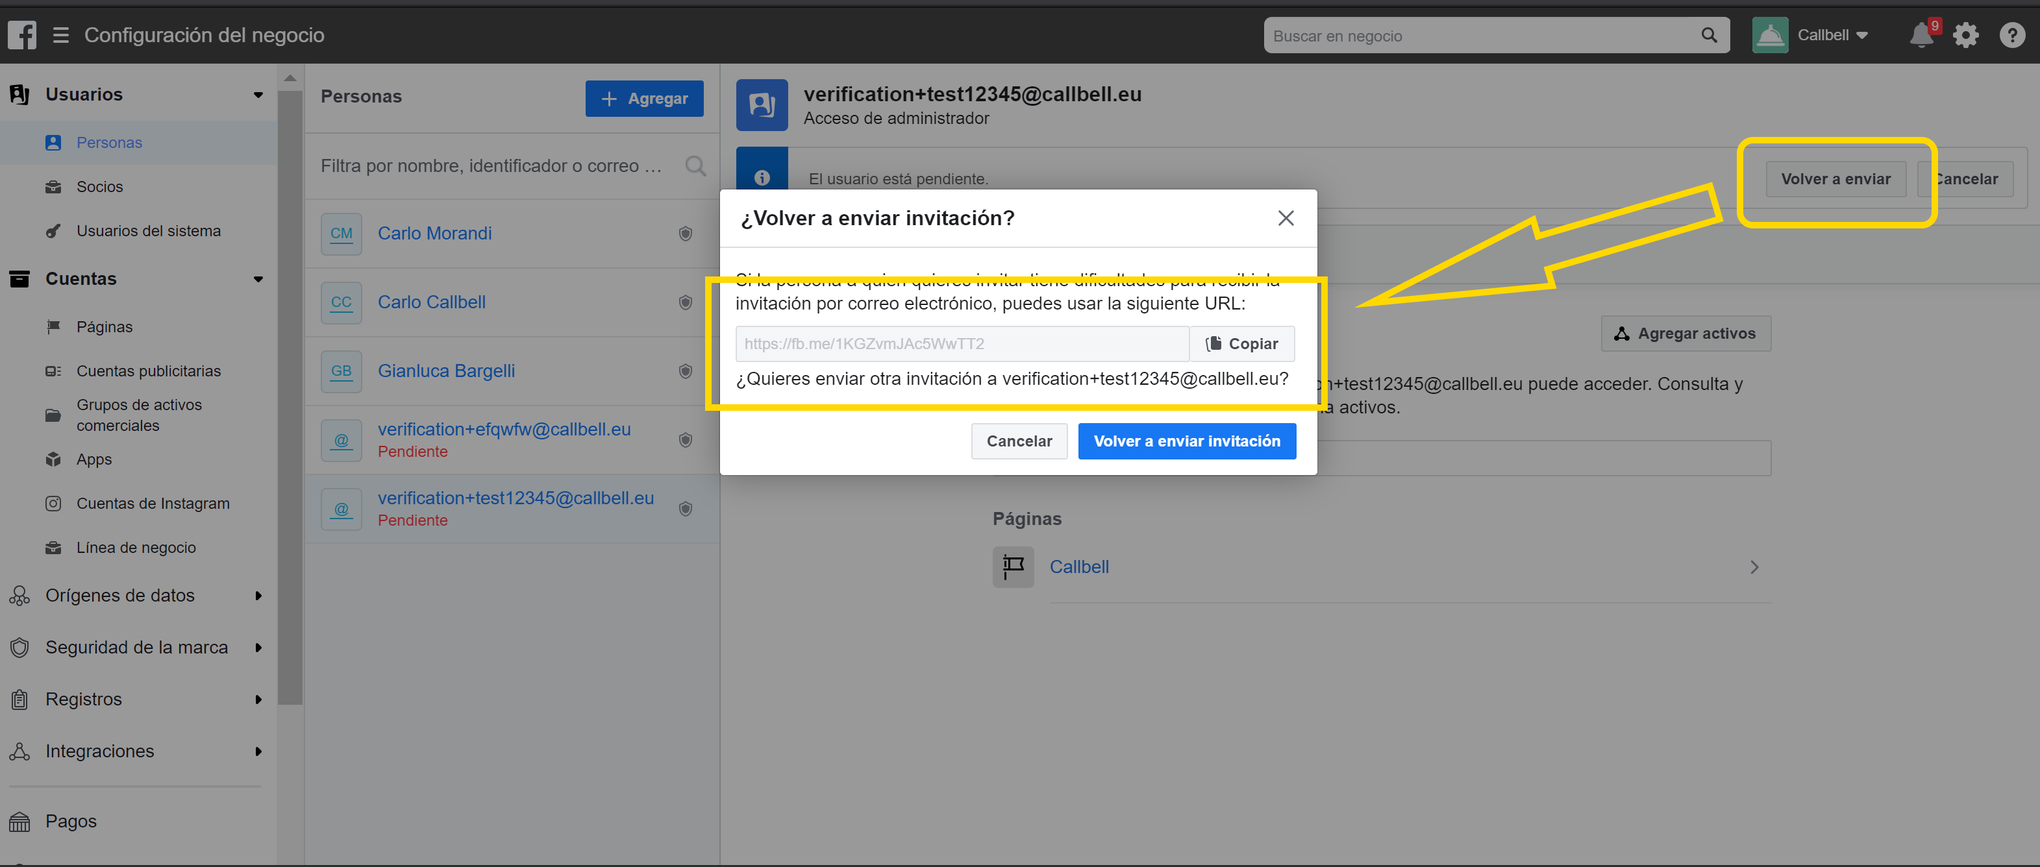Open Socios in the sidebar
Image resolution: width=2040 pixels, height=867 pixels.
(x=100, y=187)
